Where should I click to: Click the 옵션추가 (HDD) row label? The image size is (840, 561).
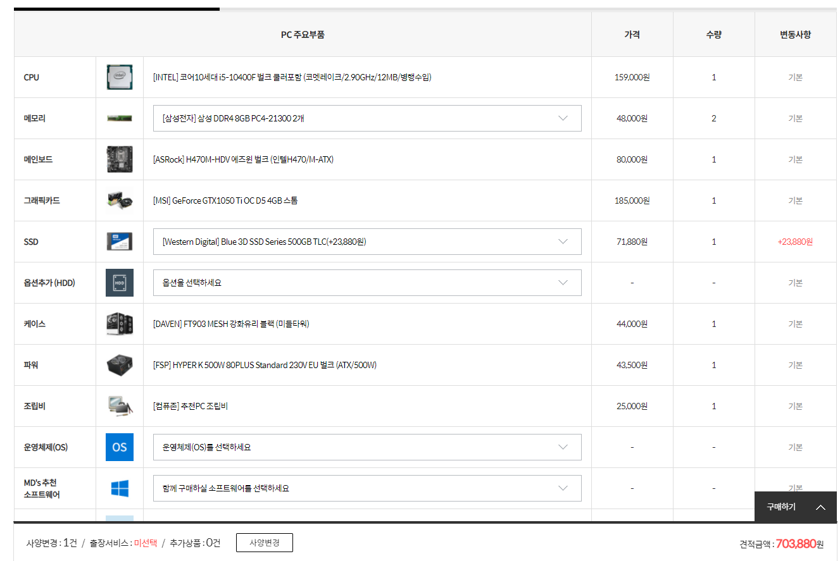pos(49,283)
